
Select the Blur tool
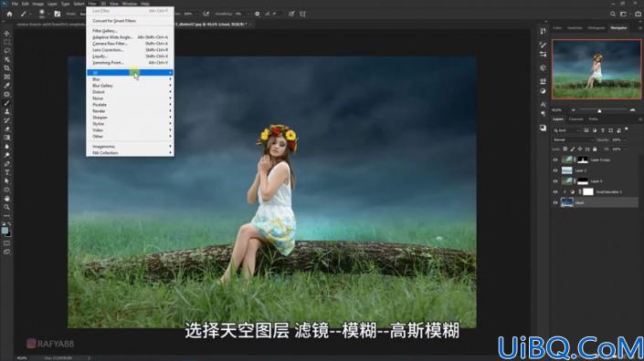(x=7, y=146)
